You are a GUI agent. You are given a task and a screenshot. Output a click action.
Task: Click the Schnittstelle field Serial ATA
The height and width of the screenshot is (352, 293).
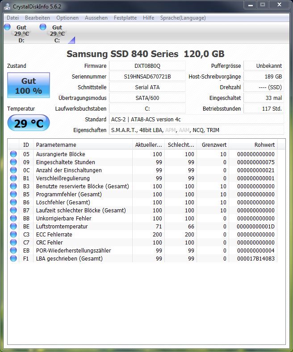[x=147, y=87]
